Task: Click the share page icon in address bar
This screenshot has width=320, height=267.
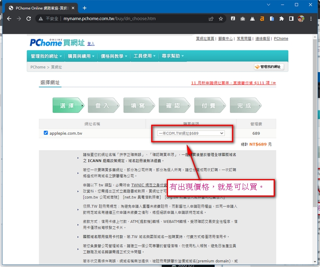Action: [x=211, y=19]
